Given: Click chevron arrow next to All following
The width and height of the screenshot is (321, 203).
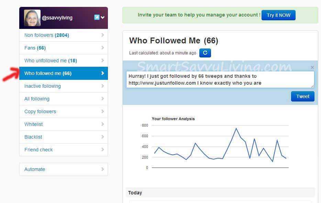Looking at the screenshot, I should [102, 99].
